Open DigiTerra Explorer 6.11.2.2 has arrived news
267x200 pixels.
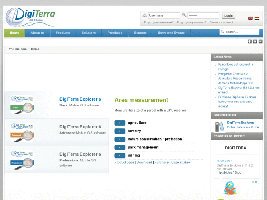239,90
